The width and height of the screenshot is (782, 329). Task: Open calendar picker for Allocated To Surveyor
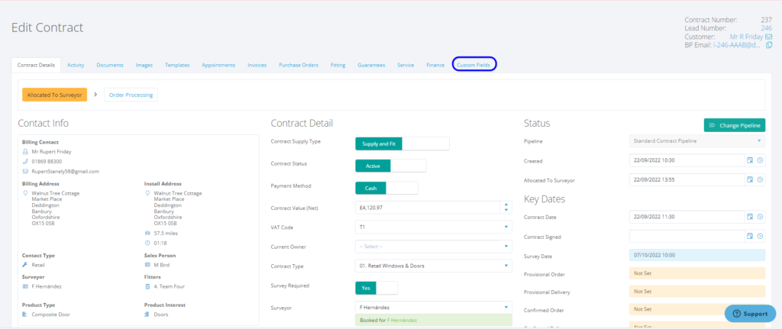tap(750, 179)
